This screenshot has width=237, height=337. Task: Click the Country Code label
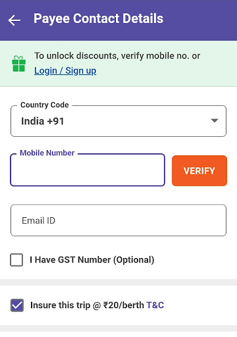coord(45,105)
